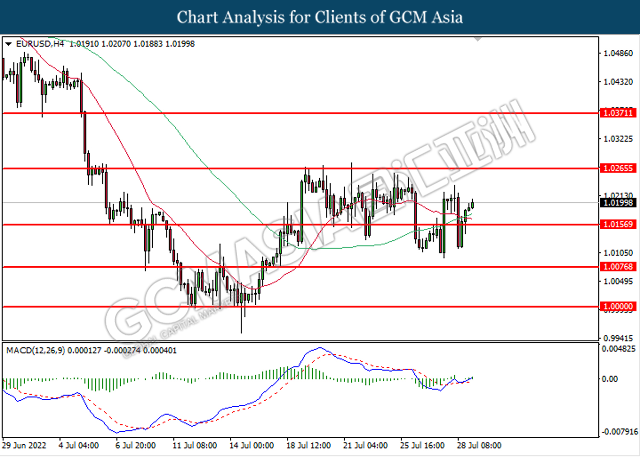Click the OHLC values 1.01910 1.02070 1.01883 1.01998
This screenshot has height=457, width=640.
point(132,44)
